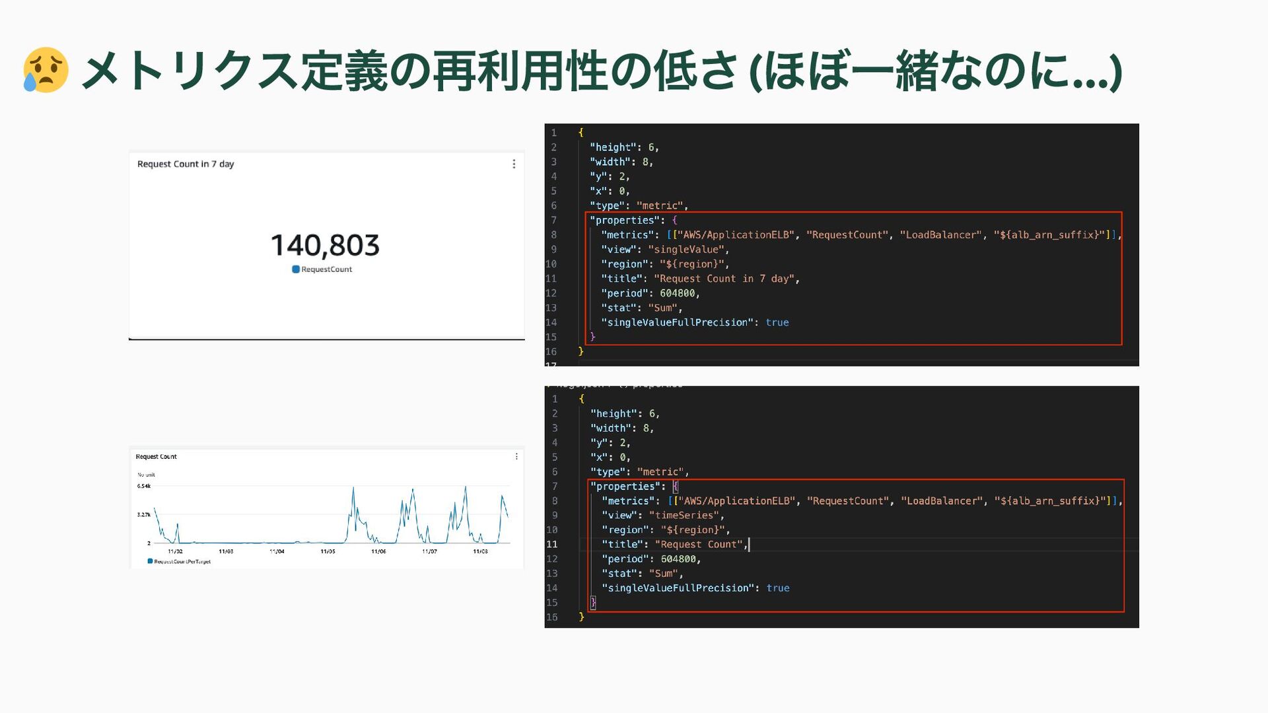Click the blue RequestCount legend swatch
The height and width of the screenshot is (713, 1268).
296,269
